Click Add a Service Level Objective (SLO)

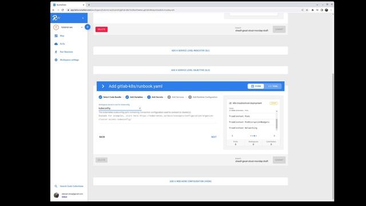coord(190,70)
